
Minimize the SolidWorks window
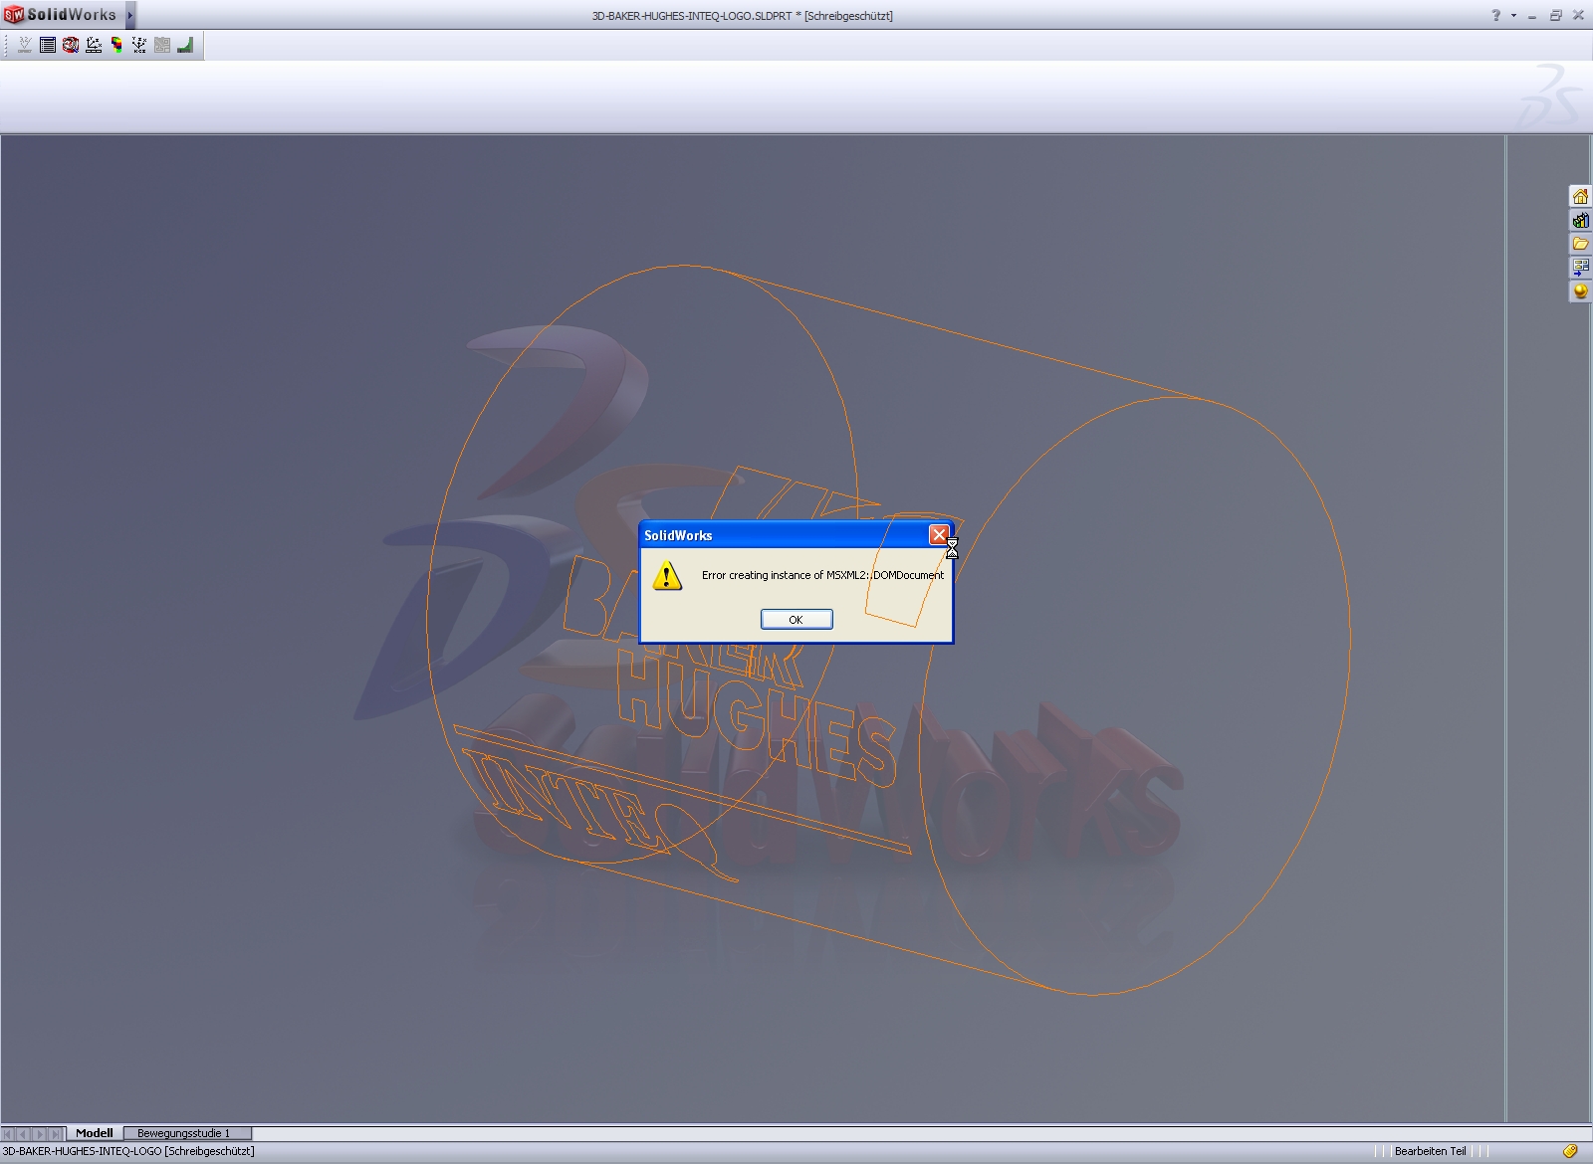tap(1532, 15)
